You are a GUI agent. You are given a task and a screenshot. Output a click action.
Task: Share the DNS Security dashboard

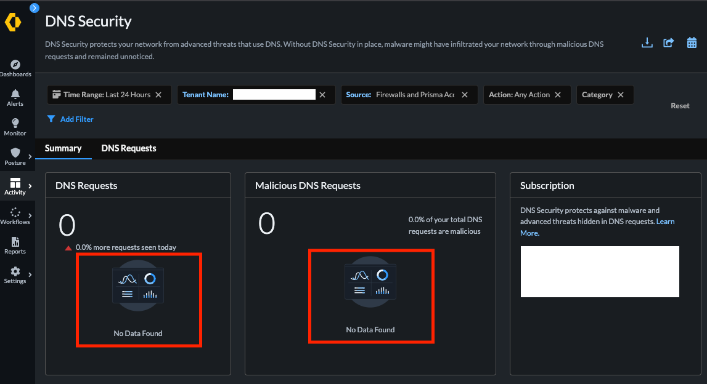pos(669,42)
